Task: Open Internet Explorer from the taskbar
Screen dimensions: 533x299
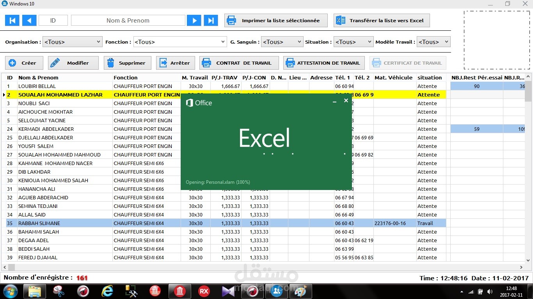Action: point(107,291)
